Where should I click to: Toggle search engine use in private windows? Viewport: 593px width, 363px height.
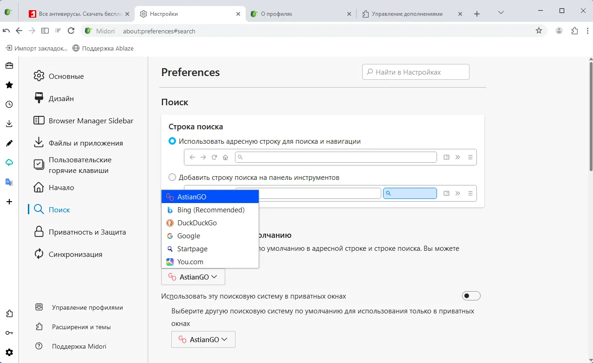pyautogui.click(x=471, y=296)
